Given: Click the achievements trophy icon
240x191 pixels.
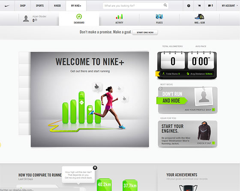Looking at the screenshot, I should coord(188,188).
